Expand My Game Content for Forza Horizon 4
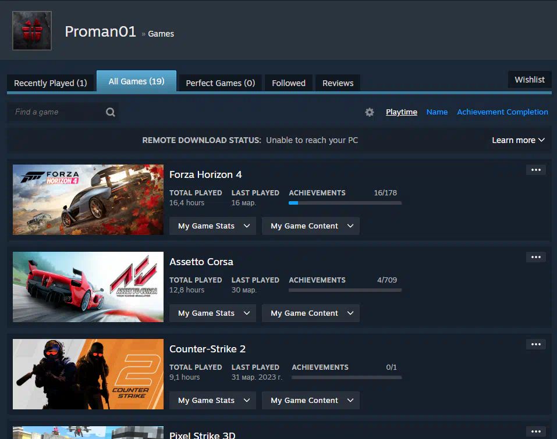557x439 pixels. click(310, 226)
